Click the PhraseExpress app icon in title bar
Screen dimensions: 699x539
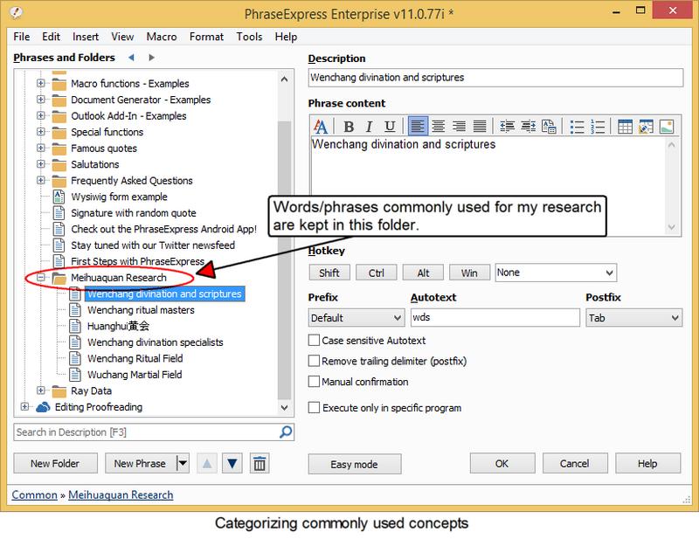16,12
